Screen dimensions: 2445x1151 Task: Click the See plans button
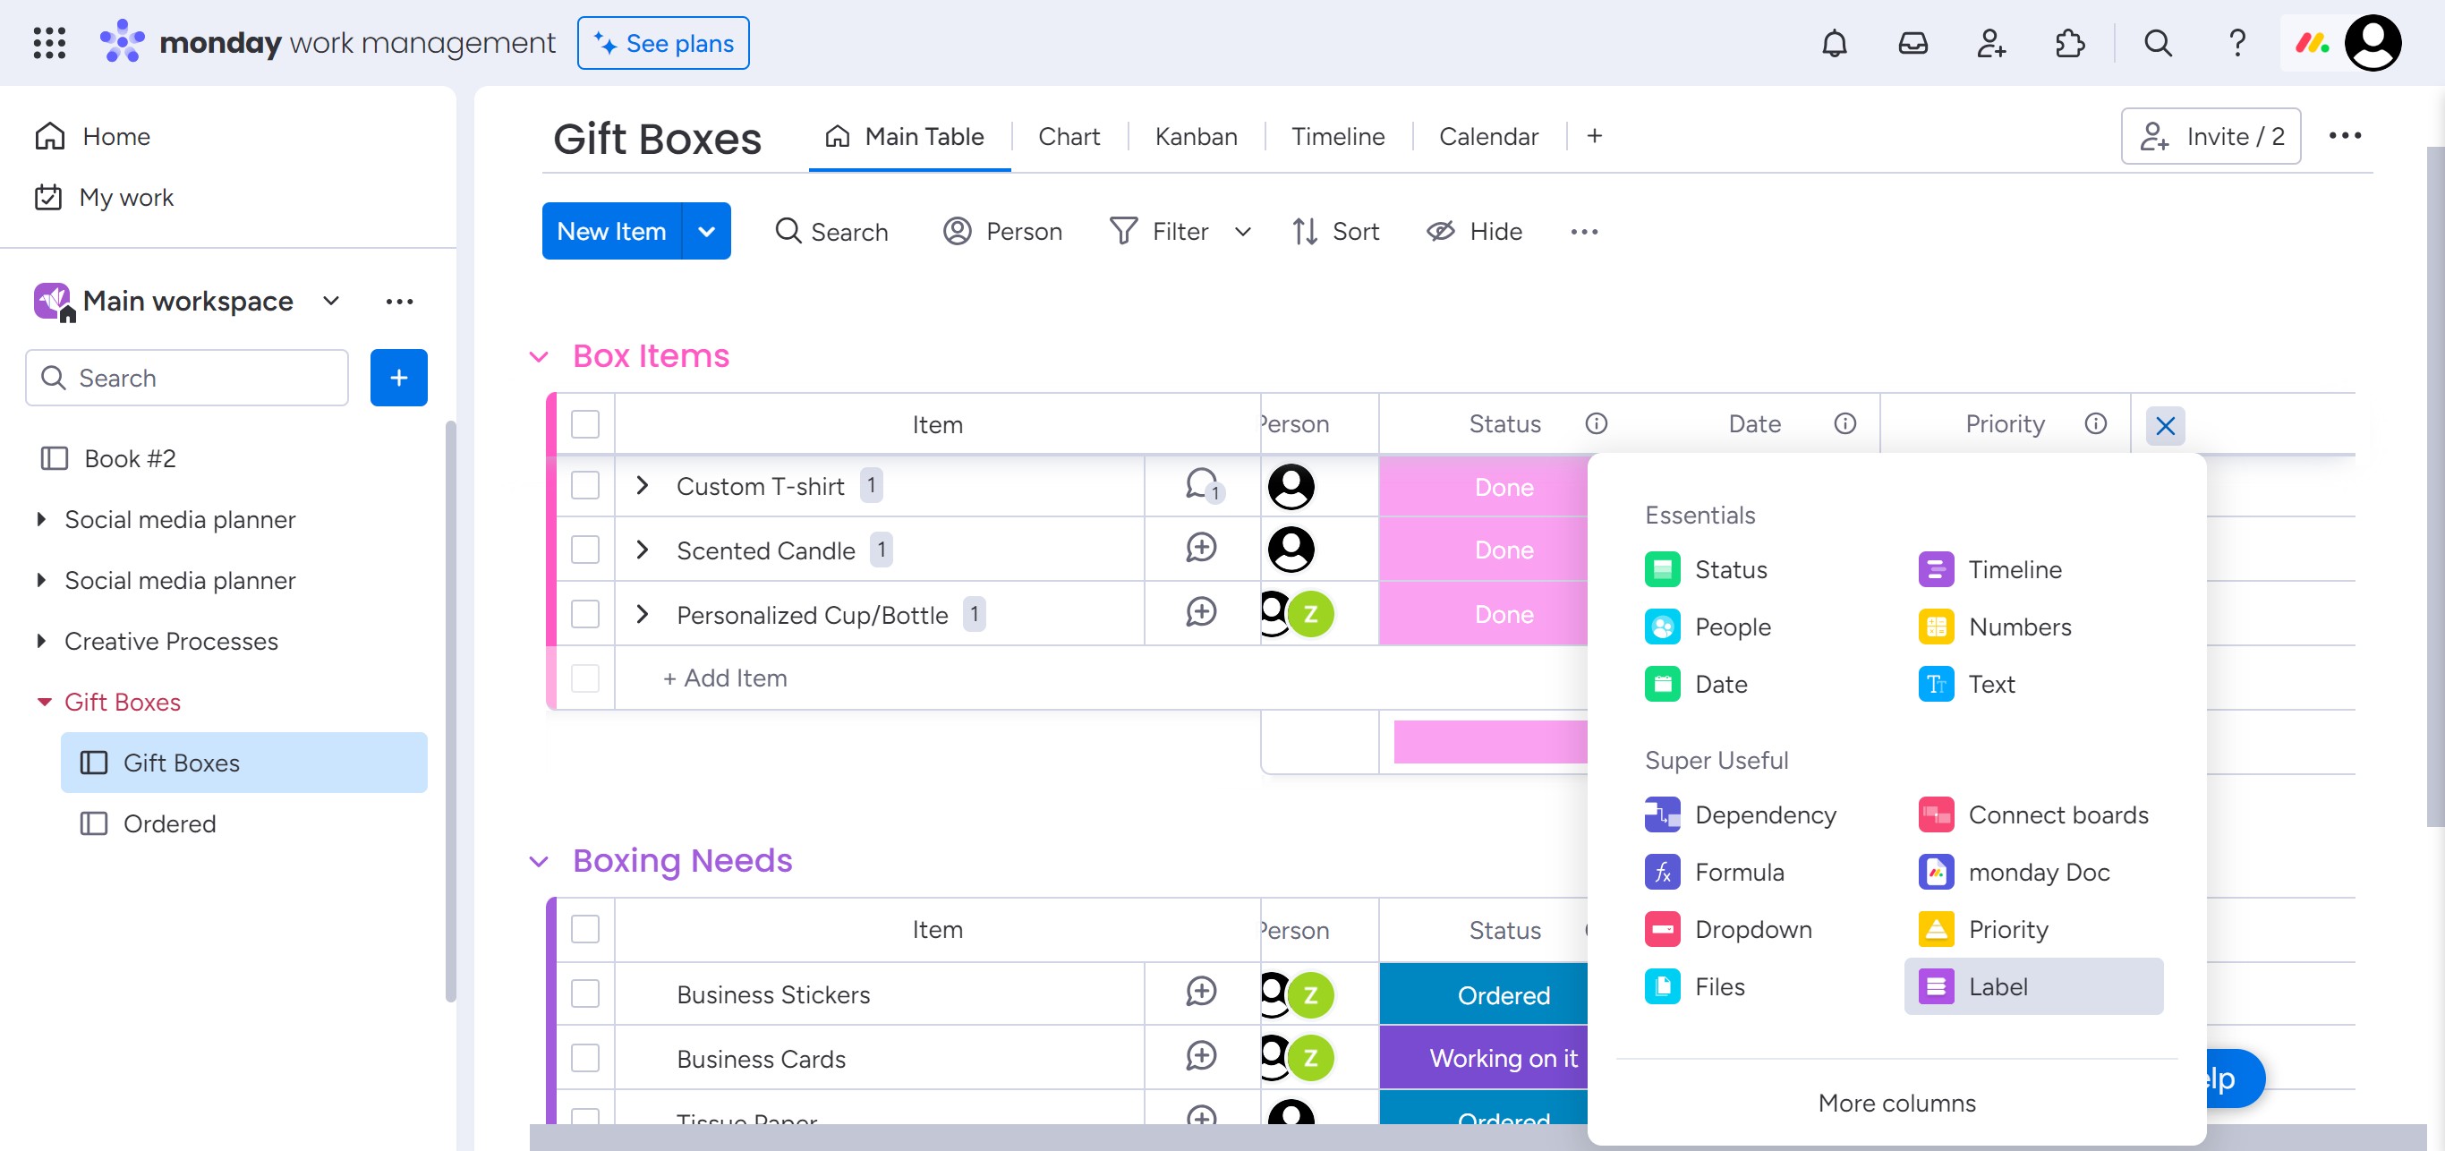(x=662, y=44)
